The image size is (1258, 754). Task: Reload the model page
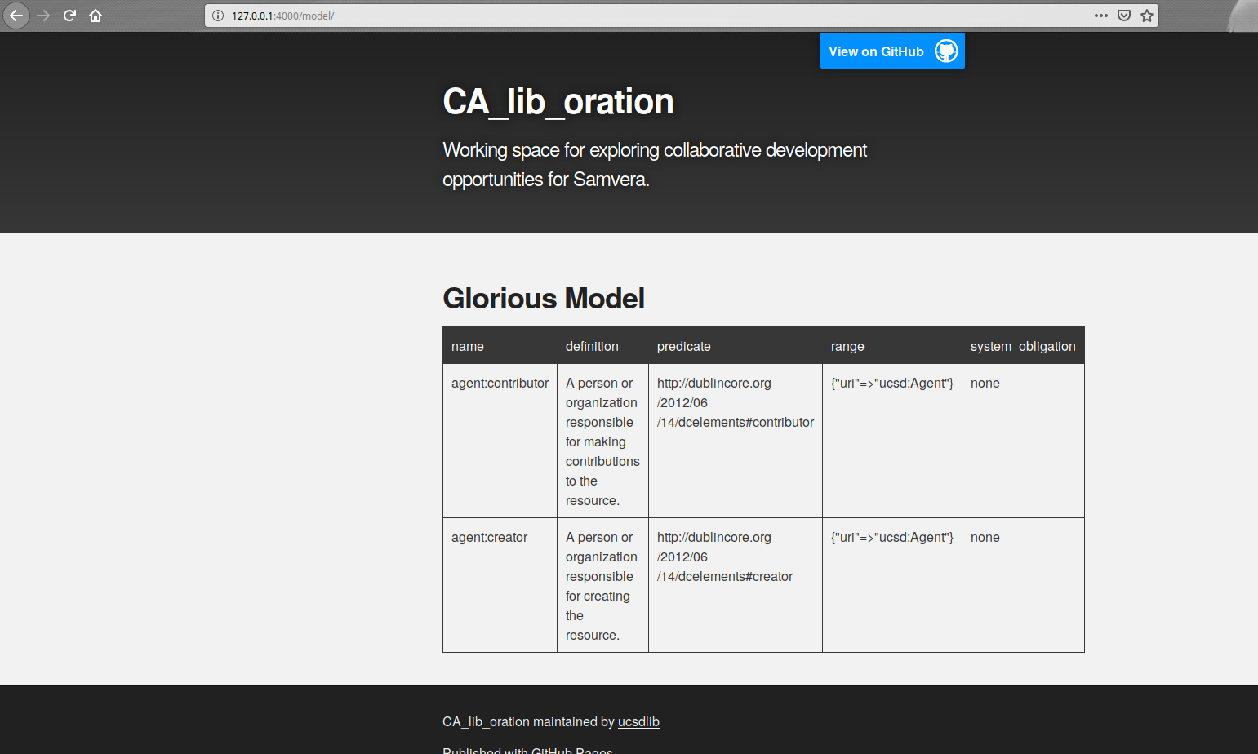tap(69, 15)
